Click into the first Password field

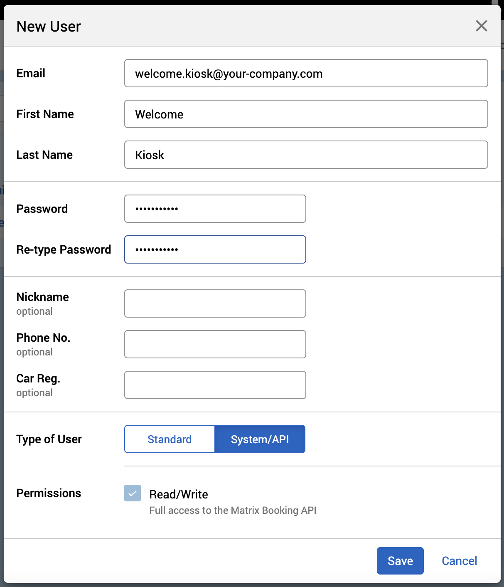(215, 209)
